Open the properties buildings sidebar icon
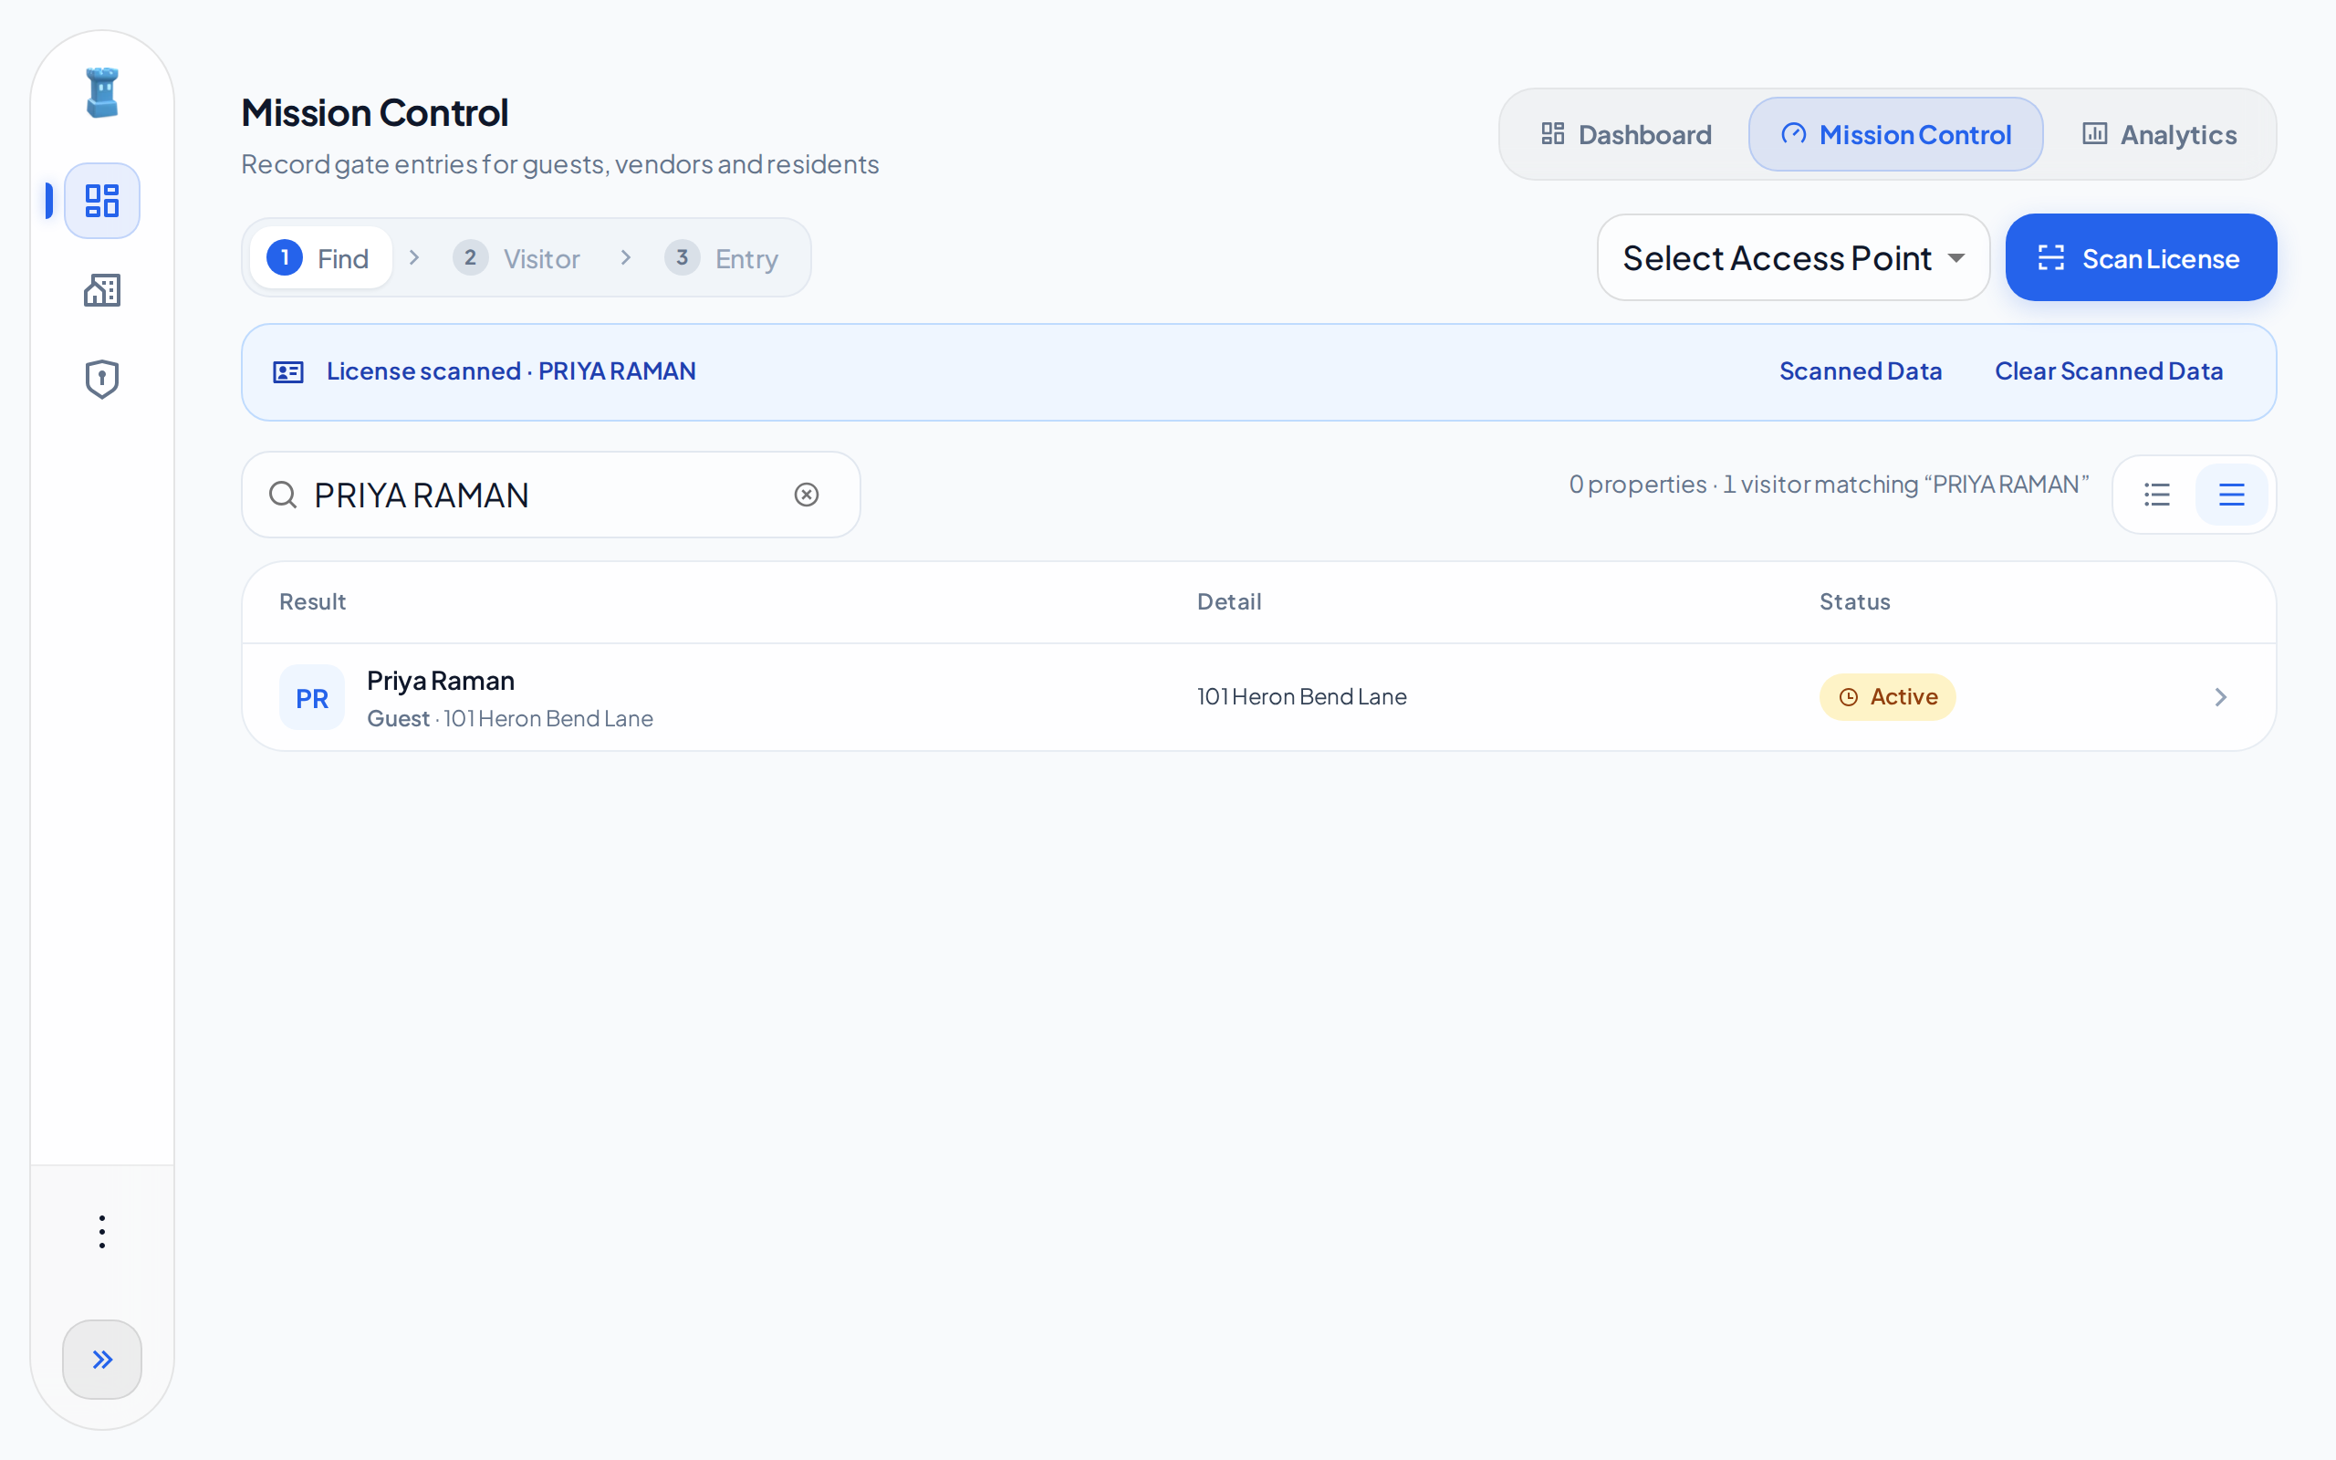Viewport: 2336px width, 1460px height. (x=101, y=289)
